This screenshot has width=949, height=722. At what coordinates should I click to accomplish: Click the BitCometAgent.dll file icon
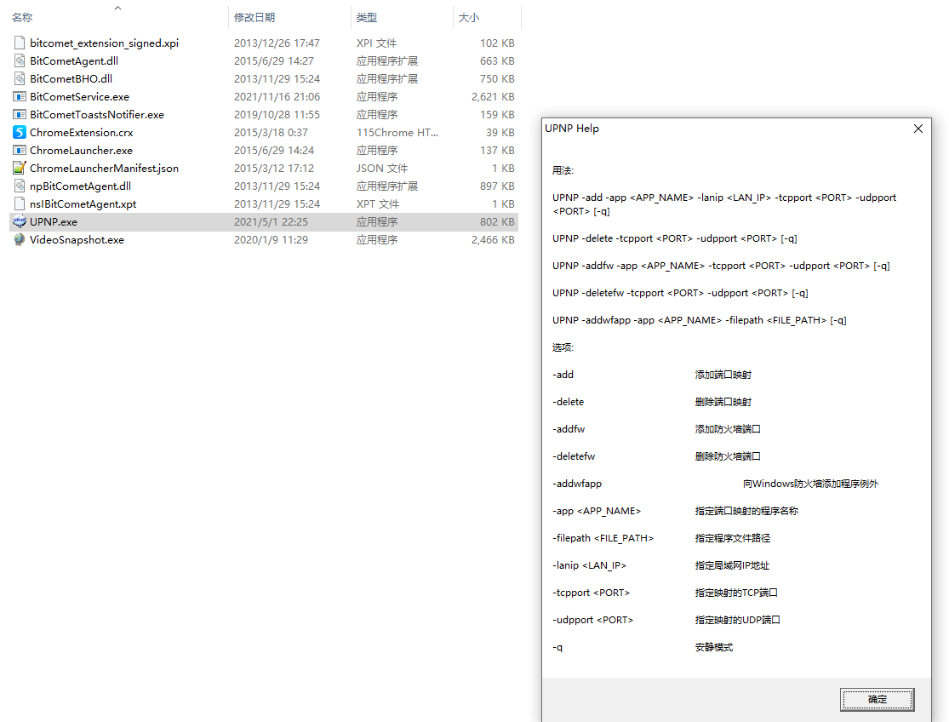(x=20, y=60)
